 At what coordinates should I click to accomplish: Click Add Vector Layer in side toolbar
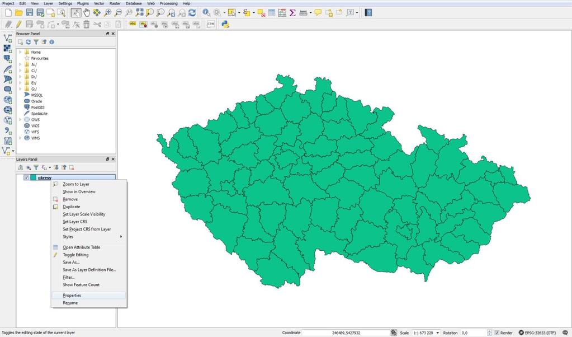coord(7,38)
